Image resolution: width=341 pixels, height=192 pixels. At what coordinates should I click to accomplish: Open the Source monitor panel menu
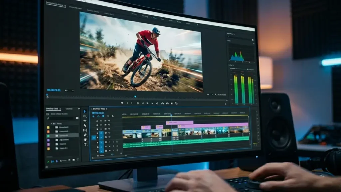coord(65,6)
